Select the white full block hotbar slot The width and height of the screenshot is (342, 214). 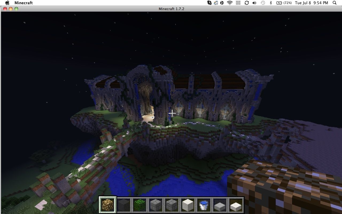[x=188, y=205]
